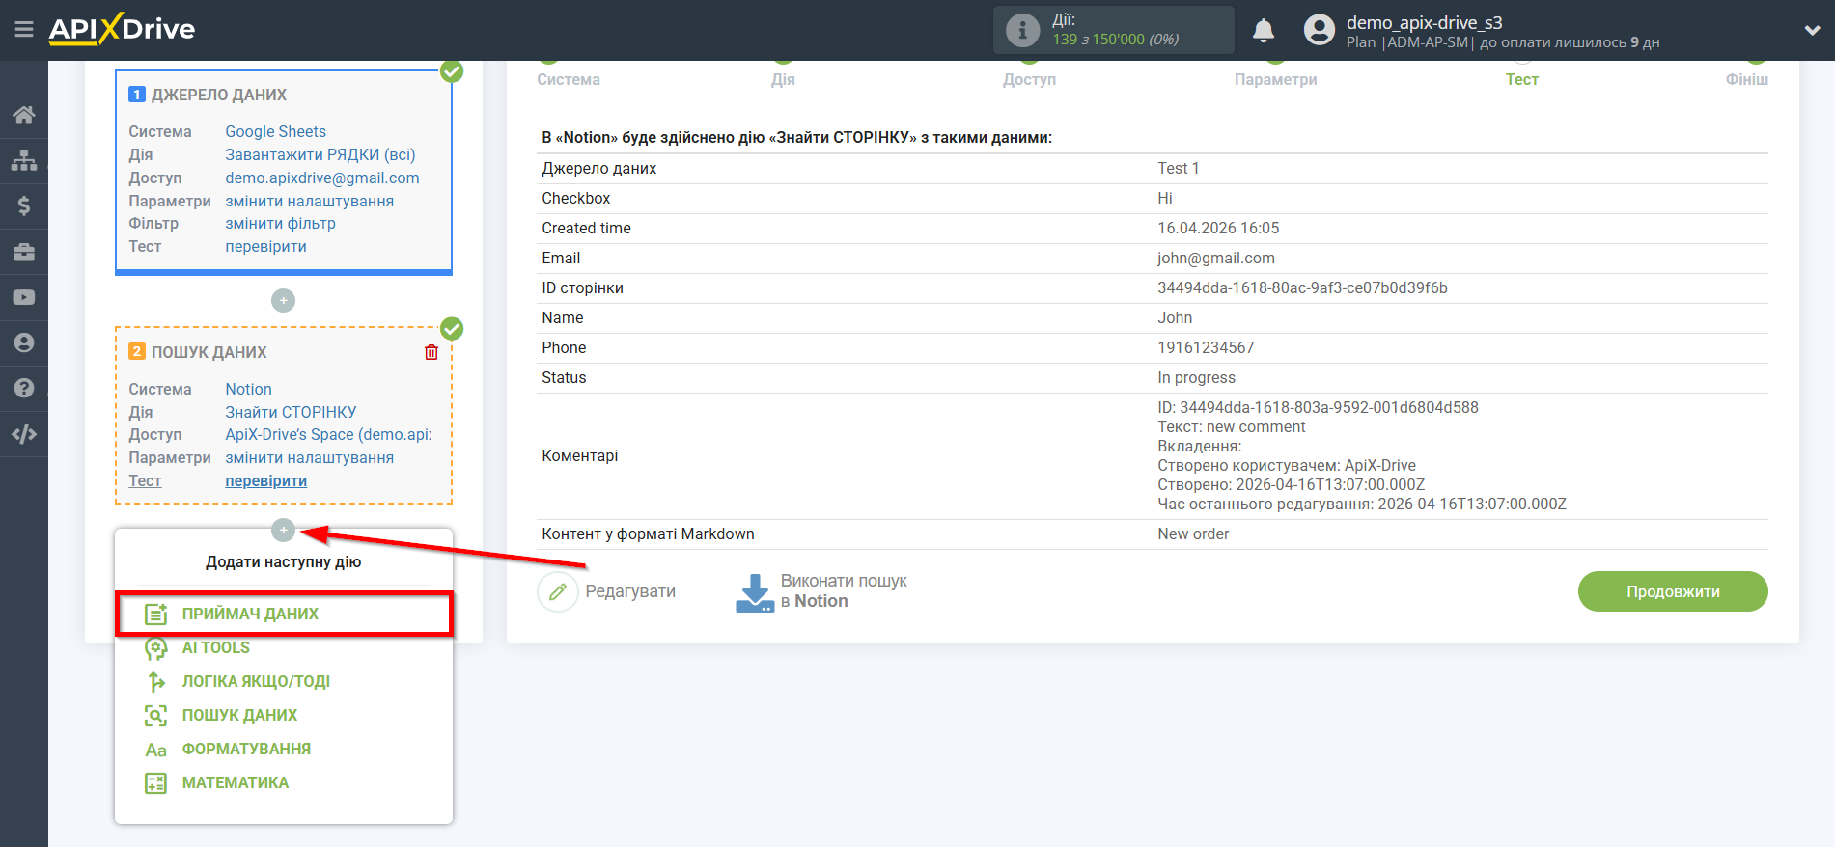Click змінити налаштування in the data source block
The image size is (1835, 847).
(310, 201)
